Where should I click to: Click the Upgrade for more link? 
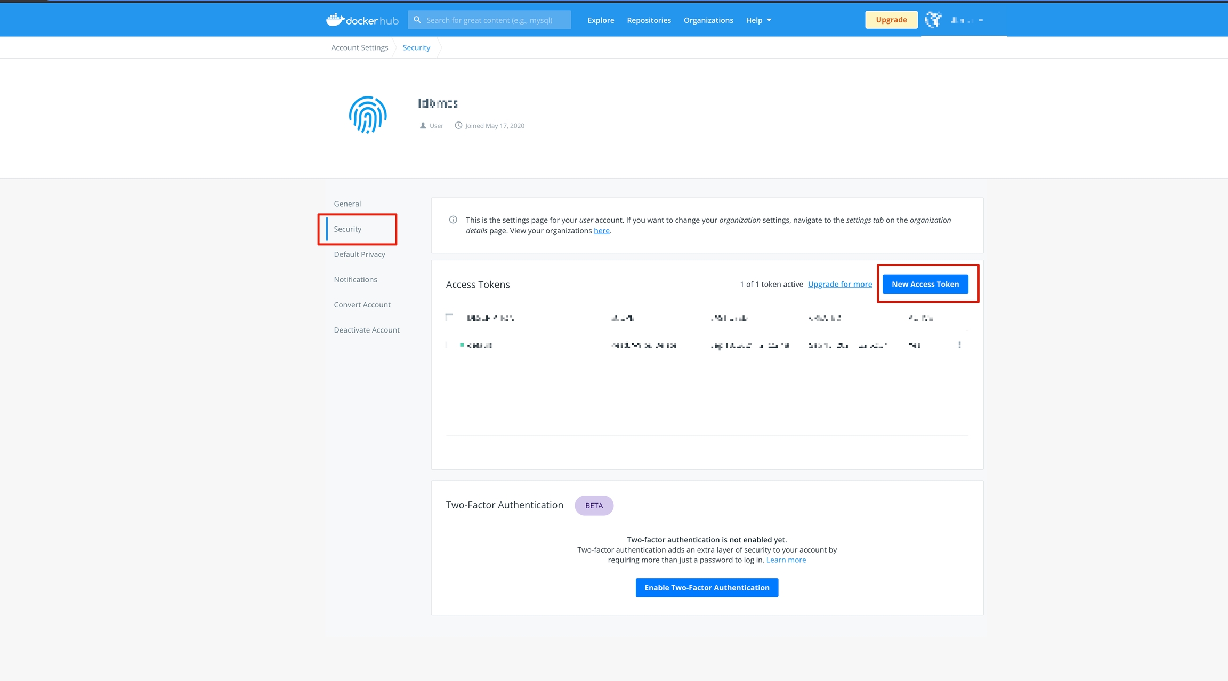840,284
